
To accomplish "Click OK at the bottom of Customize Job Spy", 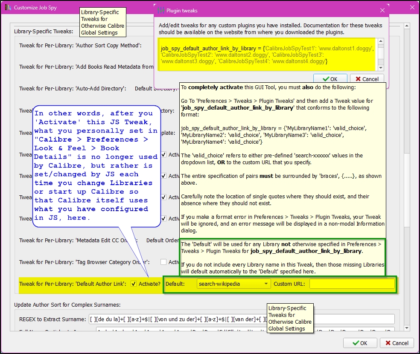I will (x=360, y=343).
